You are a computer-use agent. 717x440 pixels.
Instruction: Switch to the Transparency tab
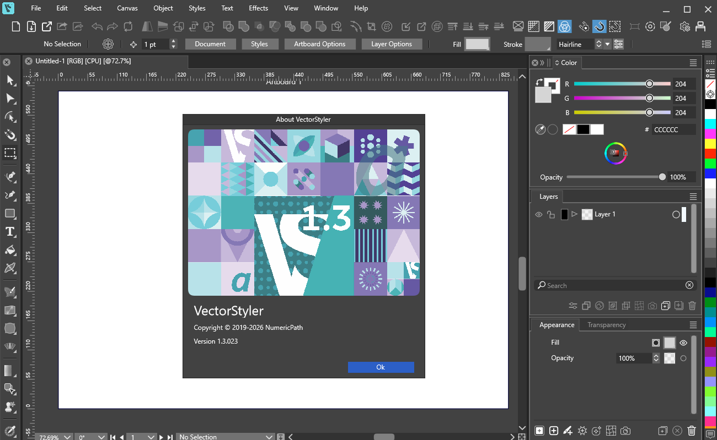point(606,325)
